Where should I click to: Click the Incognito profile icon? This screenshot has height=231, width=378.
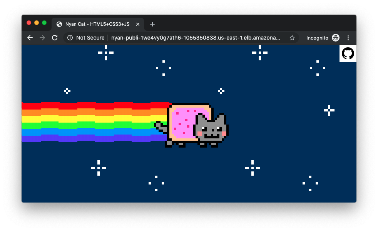[336, 38]
